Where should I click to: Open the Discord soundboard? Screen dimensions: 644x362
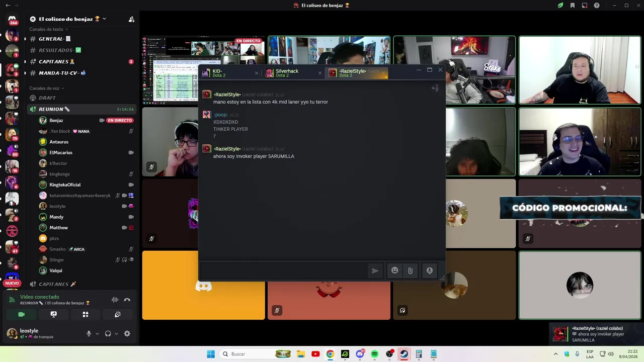[x=118, y=314]
